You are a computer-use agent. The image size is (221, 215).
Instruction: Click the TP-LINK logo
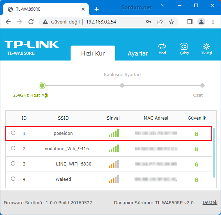(32, 44)
